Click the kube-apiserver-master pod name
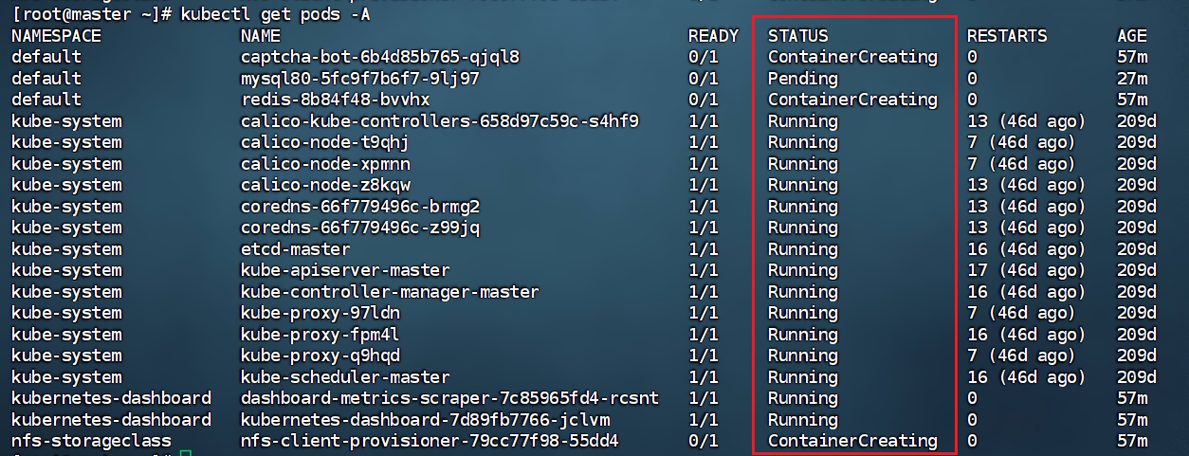This screenshot has width=1189, height=456. [345, 270]
